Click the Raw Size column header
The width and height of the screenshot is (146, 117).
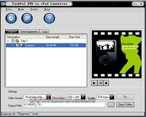click(74, 37)
